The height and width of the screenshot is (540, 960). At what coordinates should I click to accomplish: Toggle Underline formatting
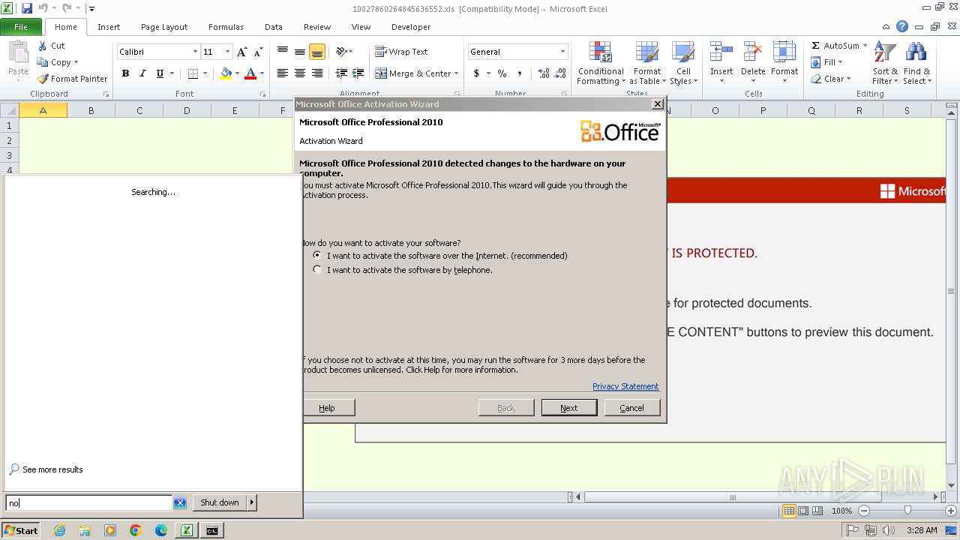(160, 73)
